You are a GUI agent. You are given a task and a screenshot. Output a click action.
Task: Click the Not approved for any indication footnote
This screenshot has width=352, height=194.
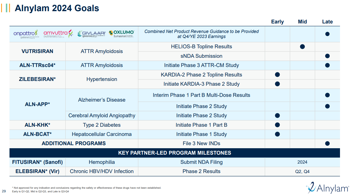pyautogui.click(x=87, y=188)
